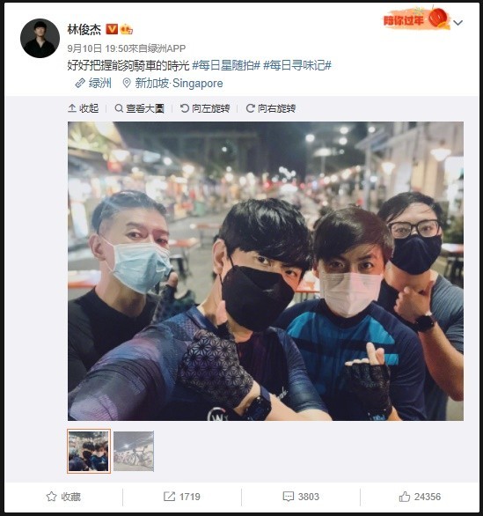Rotate image left with 向左旋转
This screenshot has height=516, width=483.
205,108
